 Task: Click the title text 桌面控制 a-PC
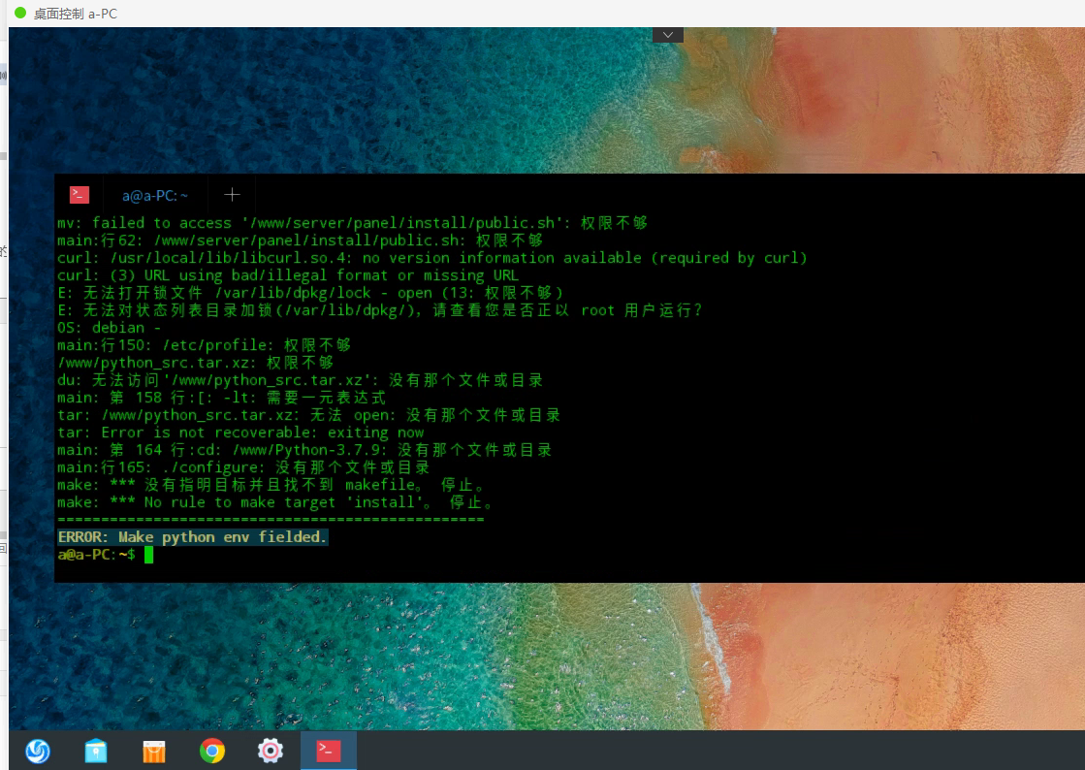pyautogui.click(x=76, y=14)
